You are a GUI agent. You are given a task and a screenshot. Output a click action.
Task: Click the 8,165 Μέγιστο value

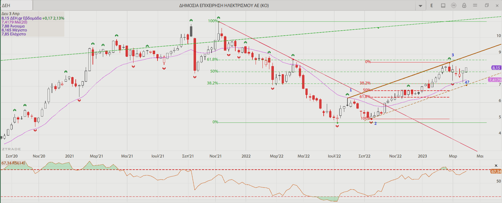[14, 30]
